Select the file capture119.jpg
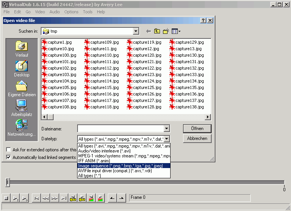The width and height of the screenshot is (291, 211). tap(144, 42)
